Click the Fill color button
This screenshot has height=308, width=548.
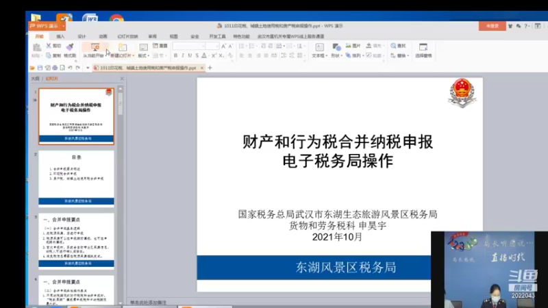coord(374,46)
